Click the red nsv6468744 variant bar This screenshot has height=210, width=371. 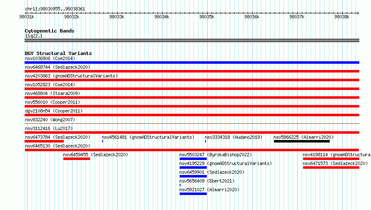192,71
